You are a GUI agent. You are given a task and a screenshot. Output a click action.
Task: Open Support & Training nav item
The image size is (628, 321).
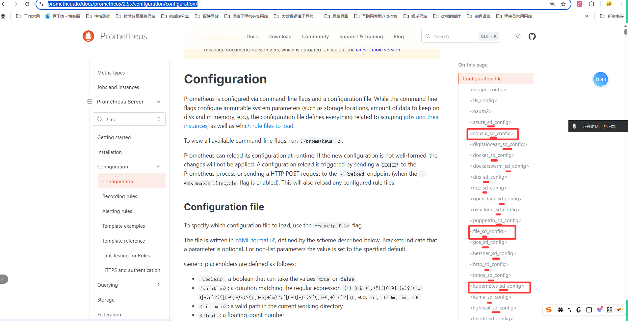coord(361,36)
